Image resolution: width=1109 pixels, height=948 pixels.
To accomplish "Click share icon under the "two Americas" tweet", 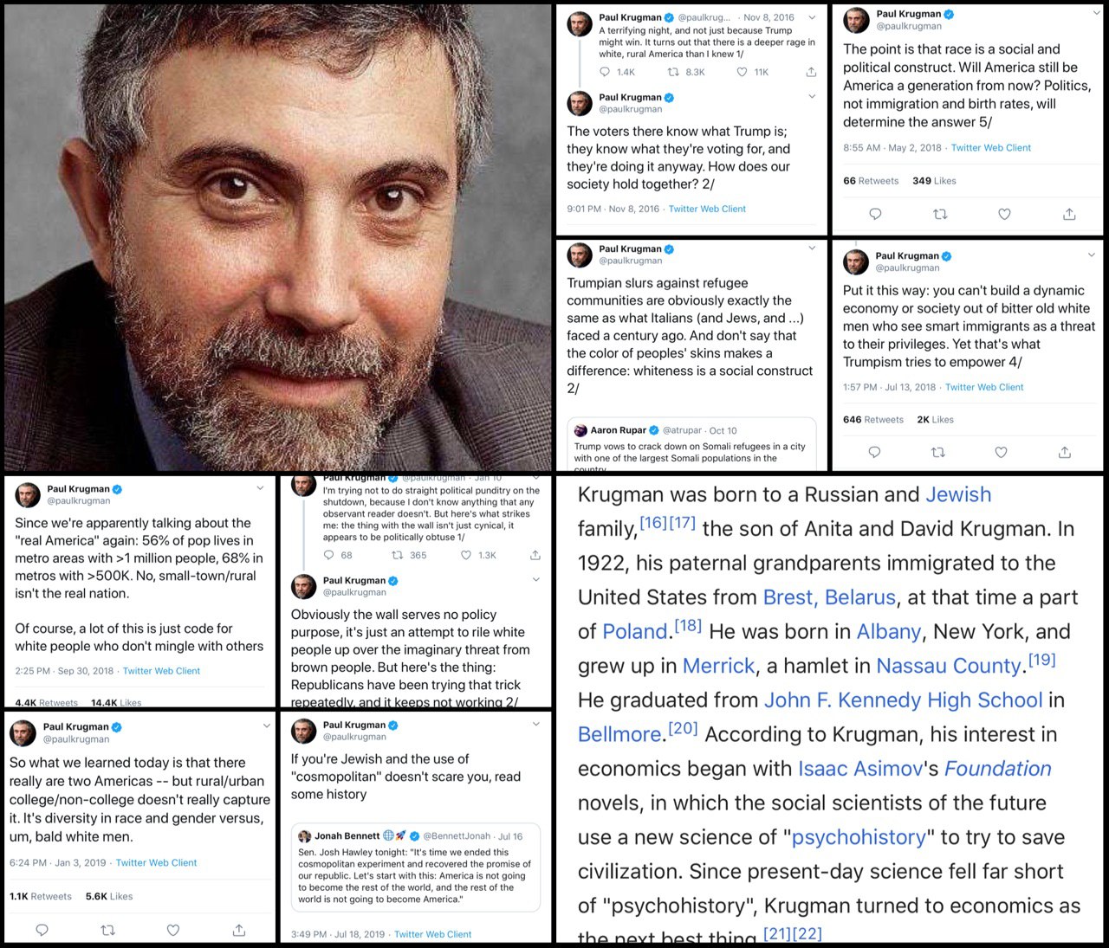I will pos(239,930).
